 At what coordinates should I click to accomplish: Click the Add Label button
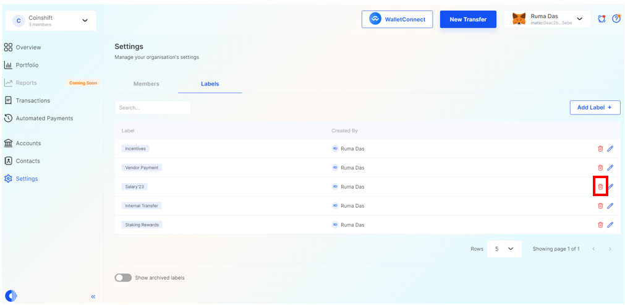(594, 108)
